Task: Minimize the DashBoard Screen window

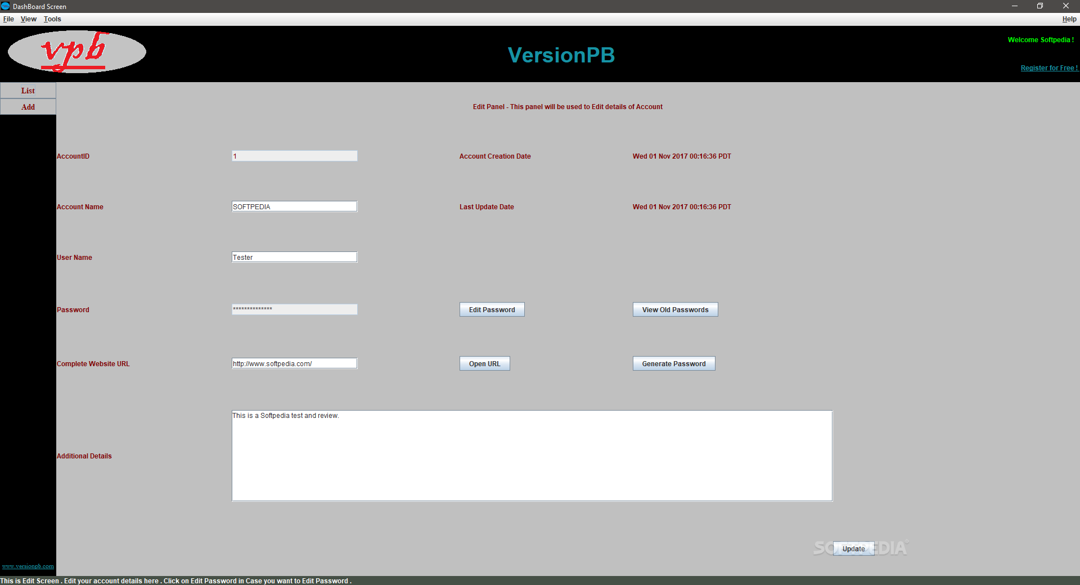Action: (x=1015, y=6)
